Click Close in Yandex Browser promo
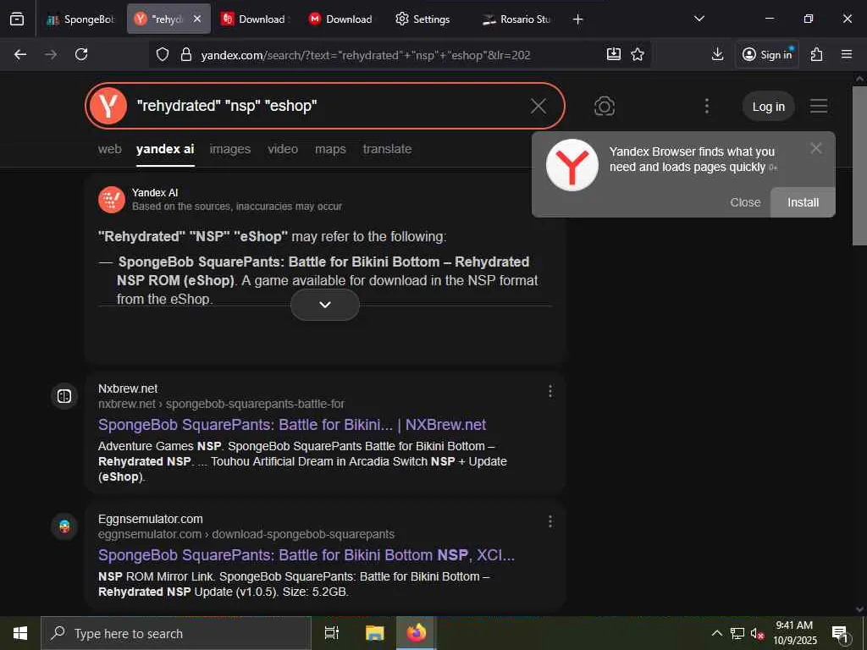The image size is (867, 650). coord(745,202)
